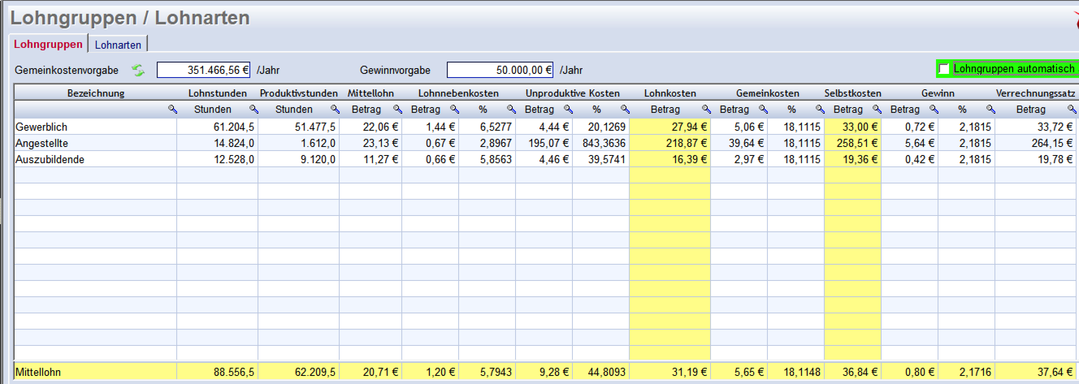Click yellow Lohnkosten cell showing 218,87 €
This screenshot has width=1079, height=384.
(x=670, y=143)
